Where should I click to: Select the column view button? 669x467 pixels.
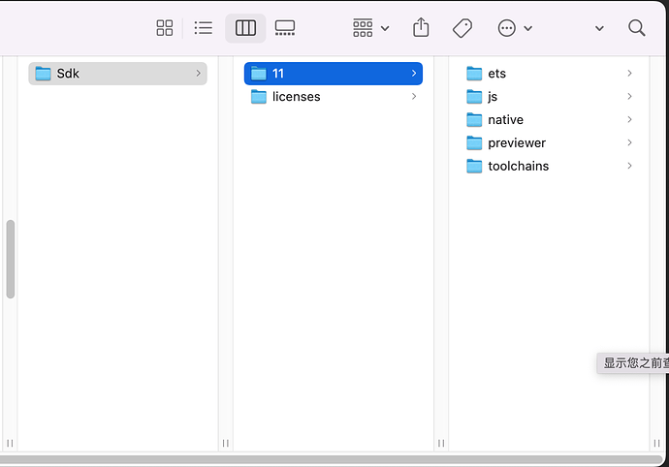click(x=245, y=28)
